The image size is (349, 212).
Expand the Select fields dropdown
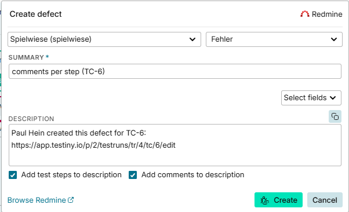(x=311, y=98)
